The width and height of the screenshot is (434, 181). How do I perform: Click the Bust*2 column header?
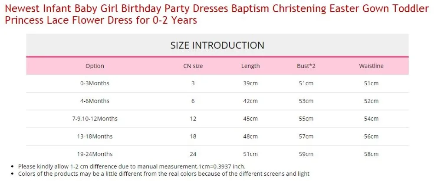click(306, 66)
